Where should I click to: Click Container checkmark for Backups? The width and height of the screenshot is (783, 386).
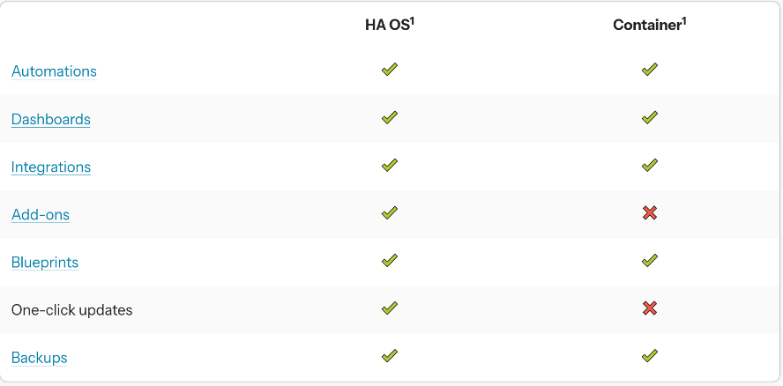click(650, 355)
